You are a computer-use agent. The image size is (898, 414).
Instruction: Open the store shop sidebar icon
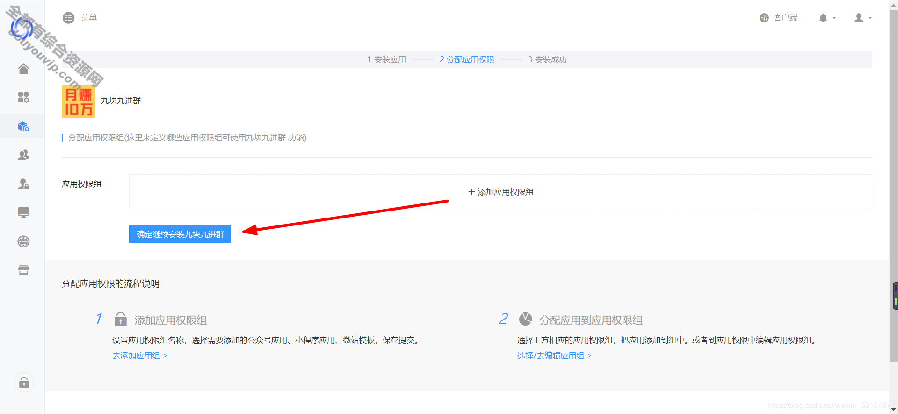[x=23, y=270]
